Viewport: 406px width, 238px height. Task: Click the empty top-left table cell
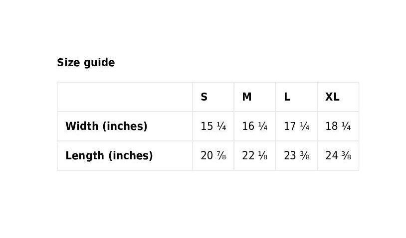[x=125, y=97]
